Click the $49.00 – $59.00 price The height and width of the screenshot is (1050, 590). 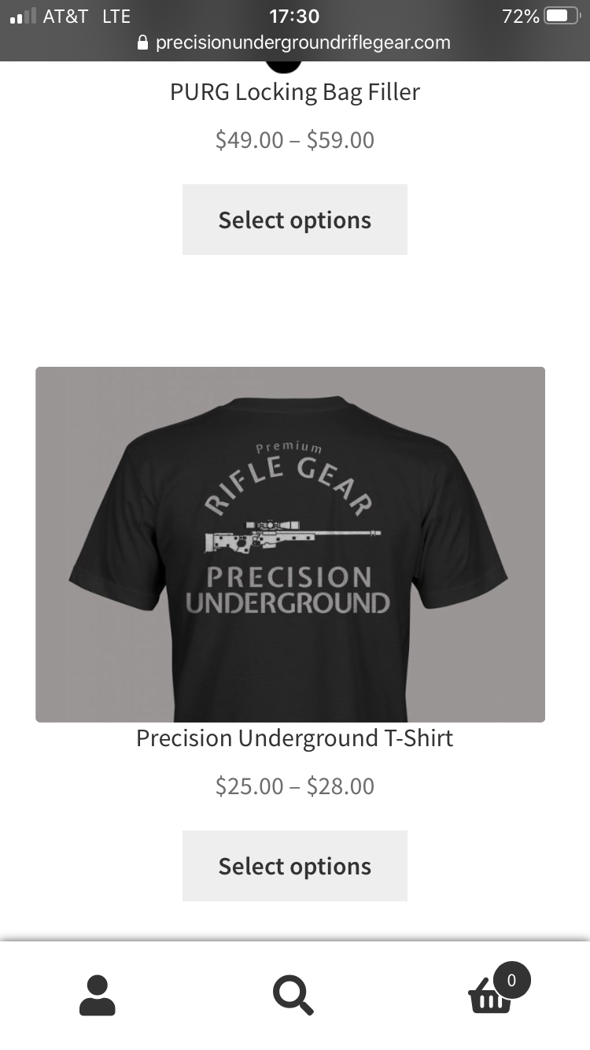295,140
